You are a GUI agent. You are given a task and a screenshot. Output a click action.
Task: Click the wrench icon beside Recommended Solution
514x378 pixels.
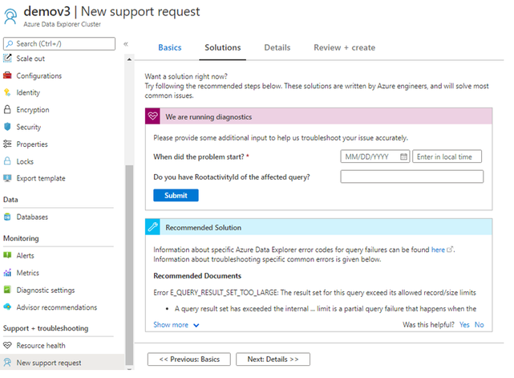pyautogui.click(x=153, y=227)
